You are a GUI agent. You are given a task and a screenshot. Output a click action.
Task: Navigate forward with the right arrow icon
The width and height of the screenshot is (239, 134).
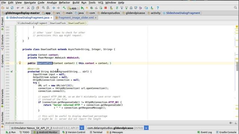pos(58,8)
